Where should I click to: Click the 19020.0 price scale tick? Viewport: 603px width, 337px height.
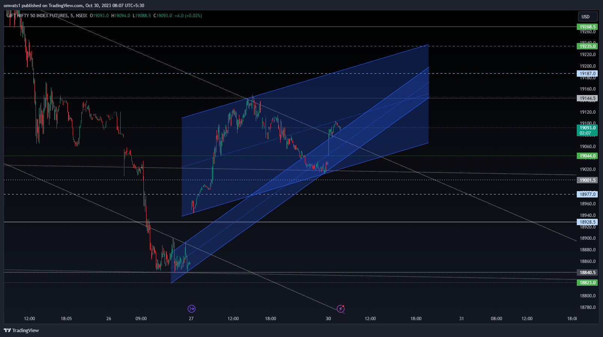click(x=588, y=169)
